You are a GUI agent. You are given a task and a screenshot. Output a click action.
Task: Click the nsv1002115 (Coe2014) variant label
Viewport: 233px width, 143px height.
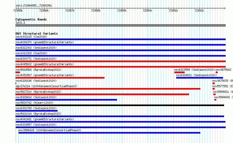coord(31,37)
